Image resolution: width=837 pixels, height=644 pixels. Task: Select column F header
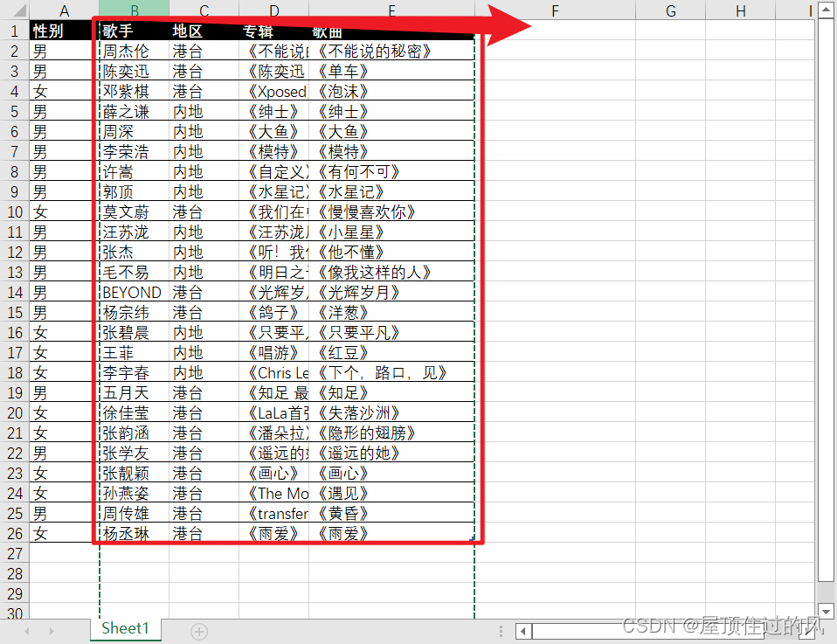[x=555, y=10]
